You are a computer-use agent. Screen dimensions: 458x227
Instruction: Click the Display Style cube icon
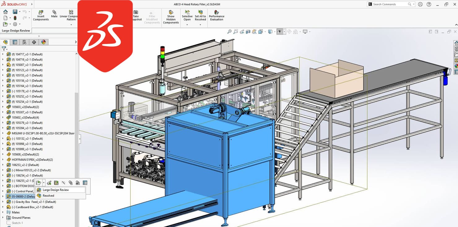(270, 32)
